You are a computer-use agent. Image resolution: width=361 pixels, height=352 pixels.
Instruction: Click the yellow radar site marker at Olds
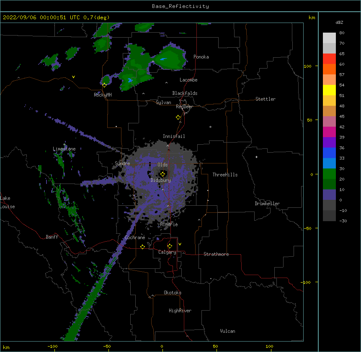point(162,174)
